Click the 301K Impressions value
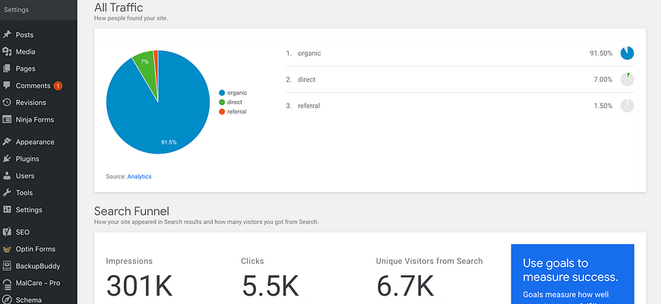 pos(140,286)
